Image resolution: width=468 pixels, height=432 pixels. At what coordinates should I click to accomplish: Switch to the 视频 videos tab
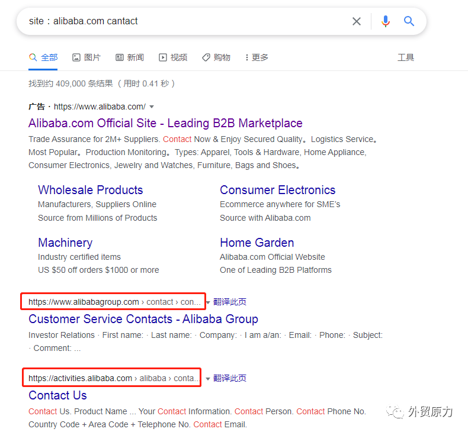[x=173, y=57]
